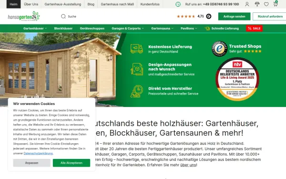This screenshot has height=179, width=286.
Task: Click the Direkt vom Hersteller heading
Action: coord(170,88)
